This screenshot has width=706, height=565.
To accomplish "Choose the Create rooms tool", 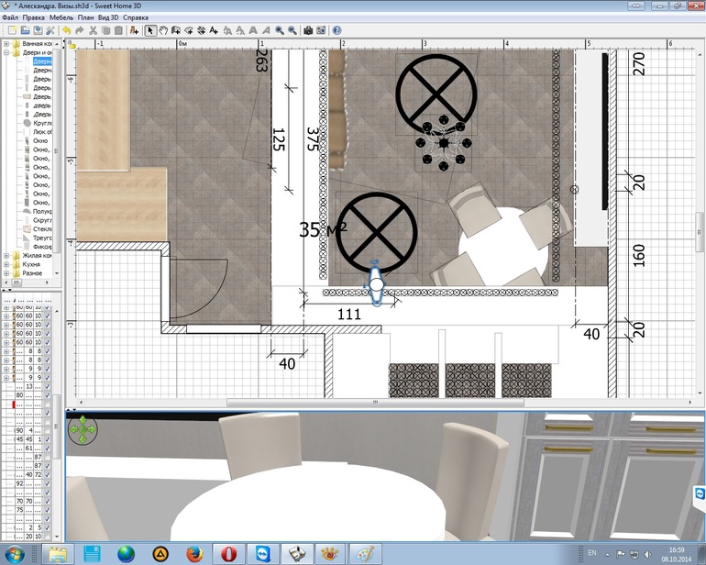I will (x=189, y=30).
